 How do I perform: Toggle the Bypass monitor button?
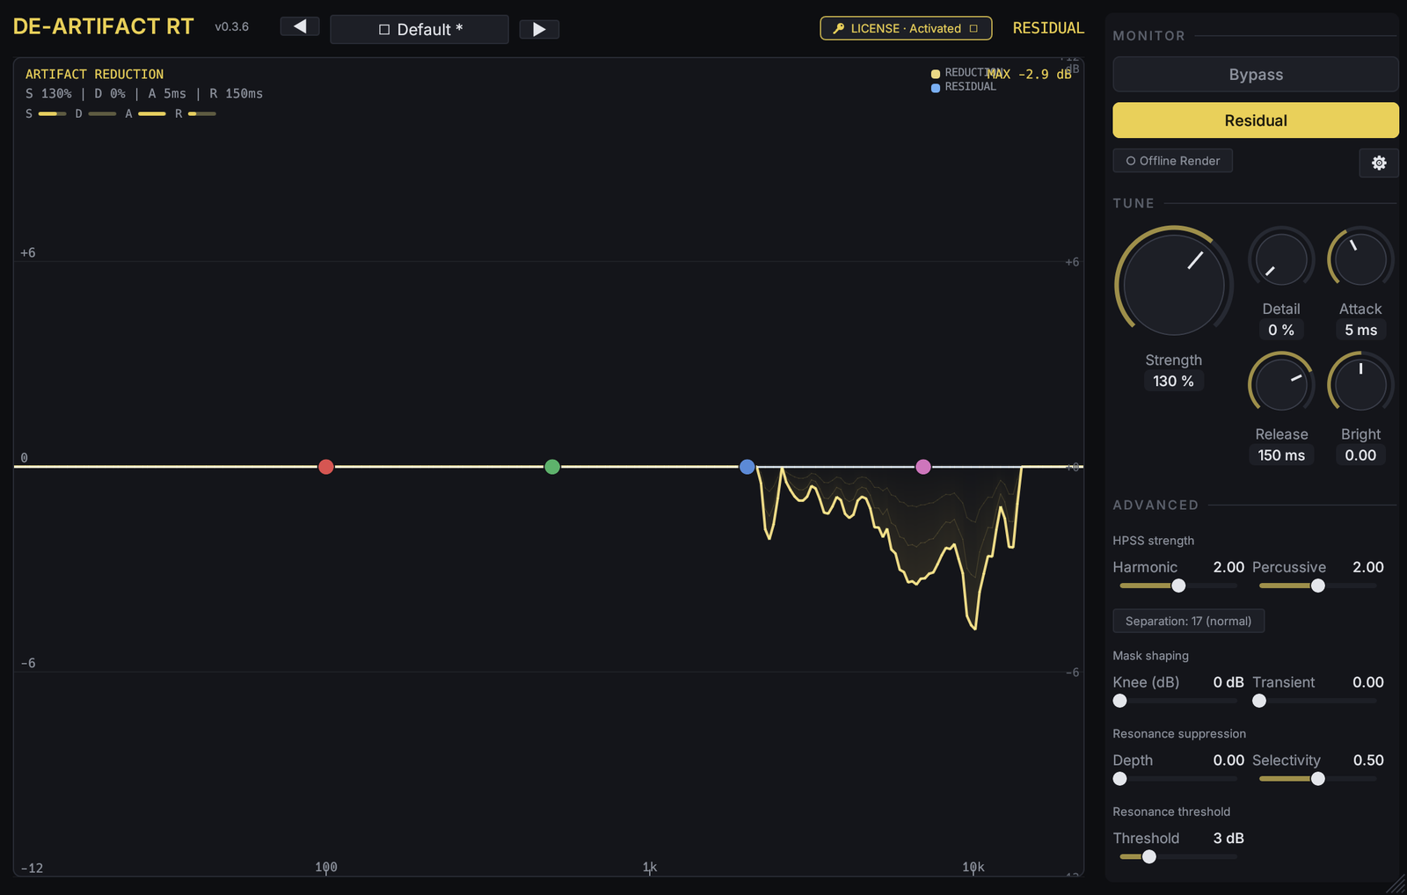1255,75
